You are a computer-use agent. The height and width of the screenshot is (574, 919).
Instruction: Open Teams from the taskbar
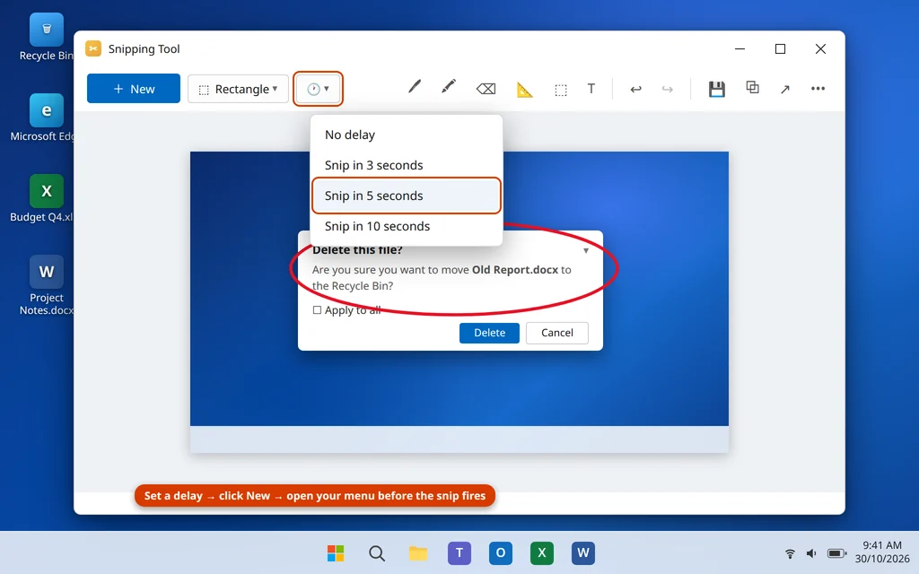click(459, 552)
